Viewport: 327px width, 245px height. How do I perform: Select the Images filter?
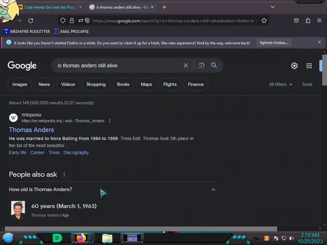[x=20, y=84]
